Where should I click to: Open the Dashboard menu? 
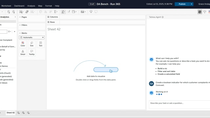pos(19,6)
